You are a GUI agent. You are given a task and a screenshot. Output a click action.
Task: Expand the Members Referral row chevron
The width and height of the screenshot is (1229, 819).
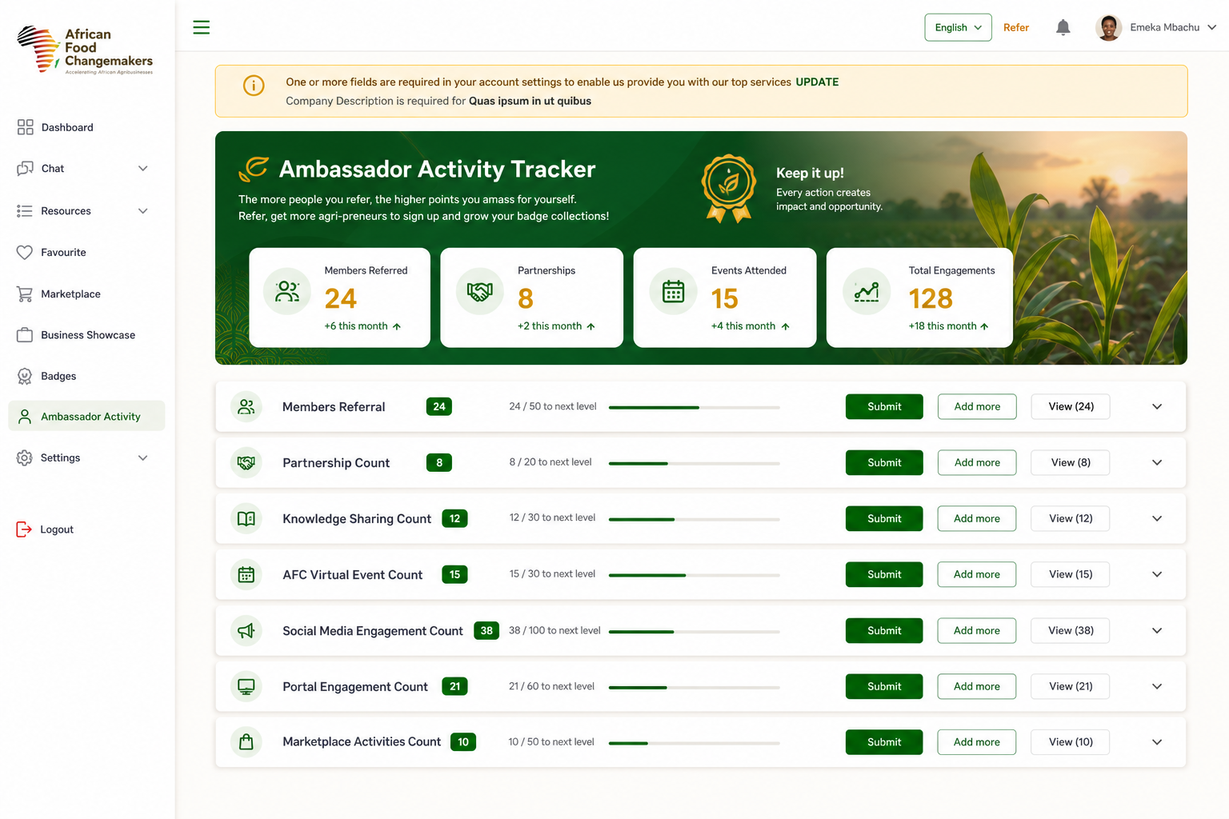pyautogui.click(x=1157, y=406)
